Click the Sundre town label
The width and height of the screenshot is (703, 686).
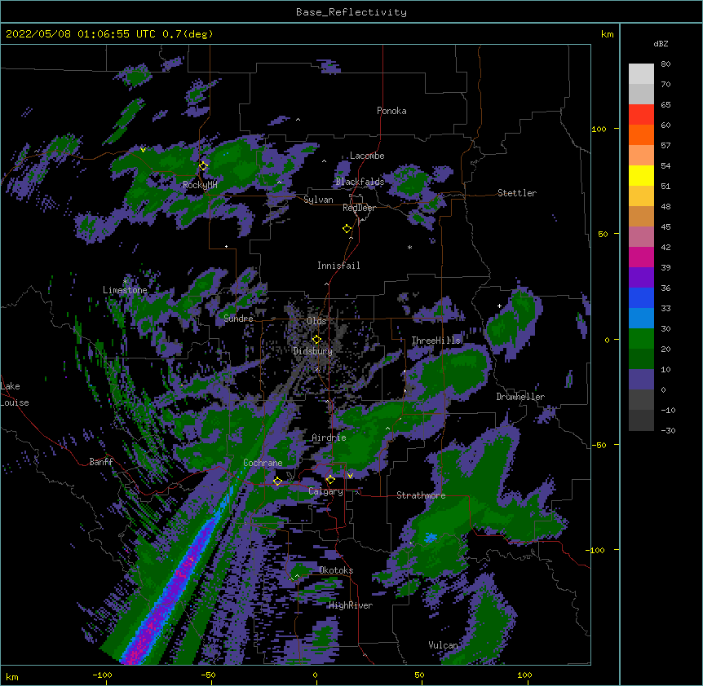pyautogui.click(x=238, y=319)
